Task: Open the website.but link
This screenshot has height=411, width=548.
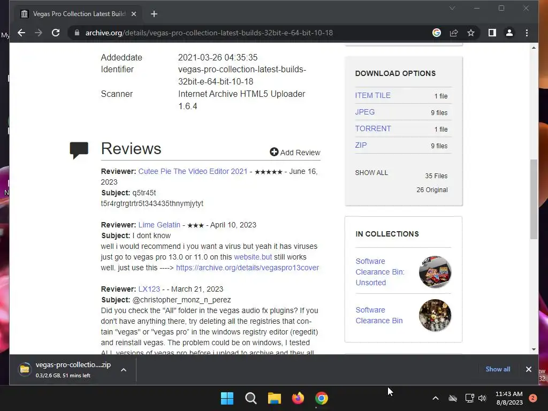Action: pos(253,257)
